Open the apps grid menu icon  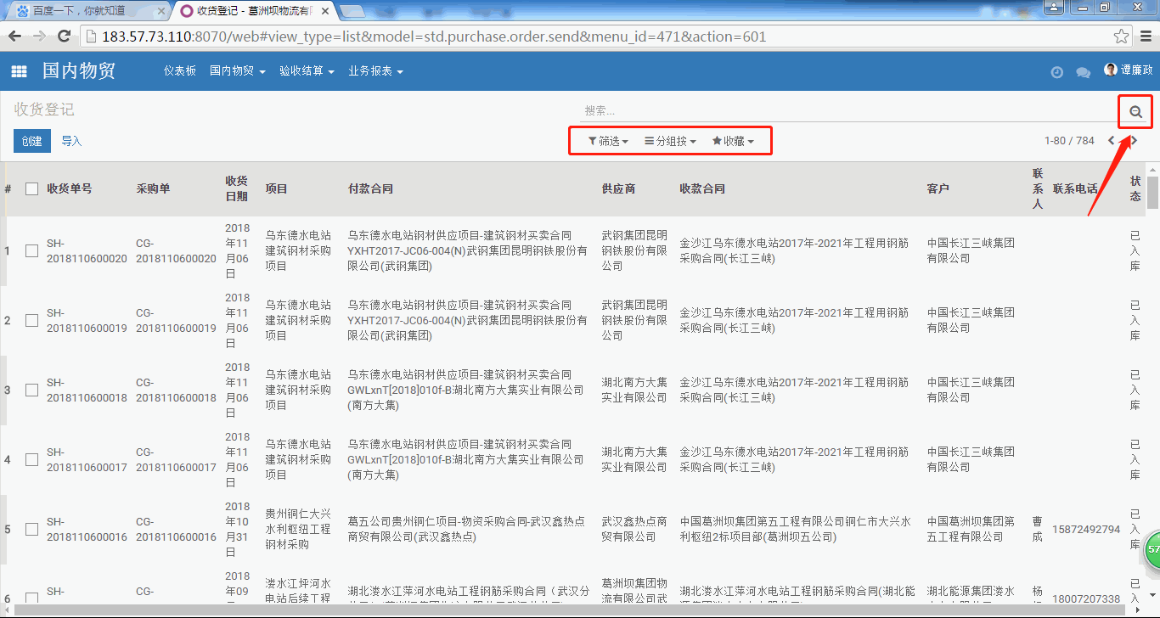coord(19,72)
